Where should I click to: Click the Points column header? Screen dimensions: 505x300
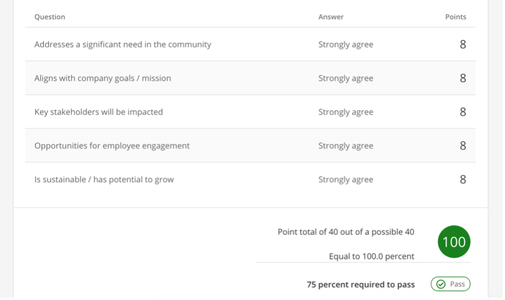tap(455, 17)
